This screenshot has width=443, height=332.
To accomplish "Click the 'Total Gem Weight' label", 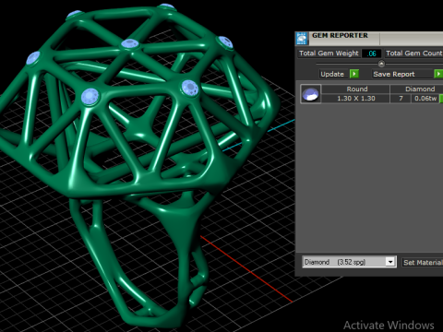I will (329, 53).
